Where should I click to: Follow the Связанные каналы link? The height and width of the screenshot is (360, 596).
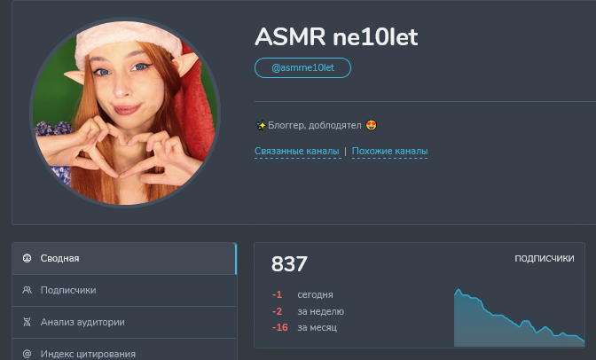[x=297, y=152]
